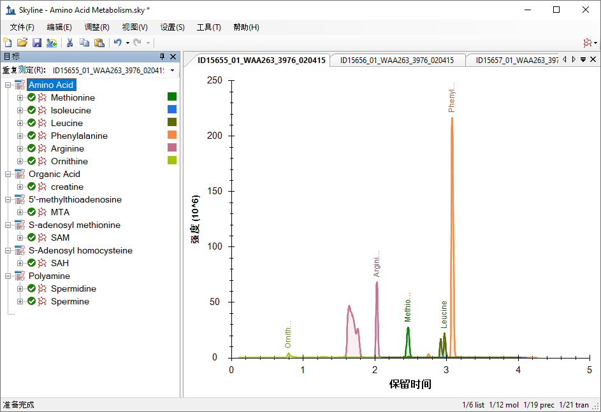Screen dimensions: 601x412
Task: Toggle auto-hide pin on the 目标 panel
Action: point(162,57)
